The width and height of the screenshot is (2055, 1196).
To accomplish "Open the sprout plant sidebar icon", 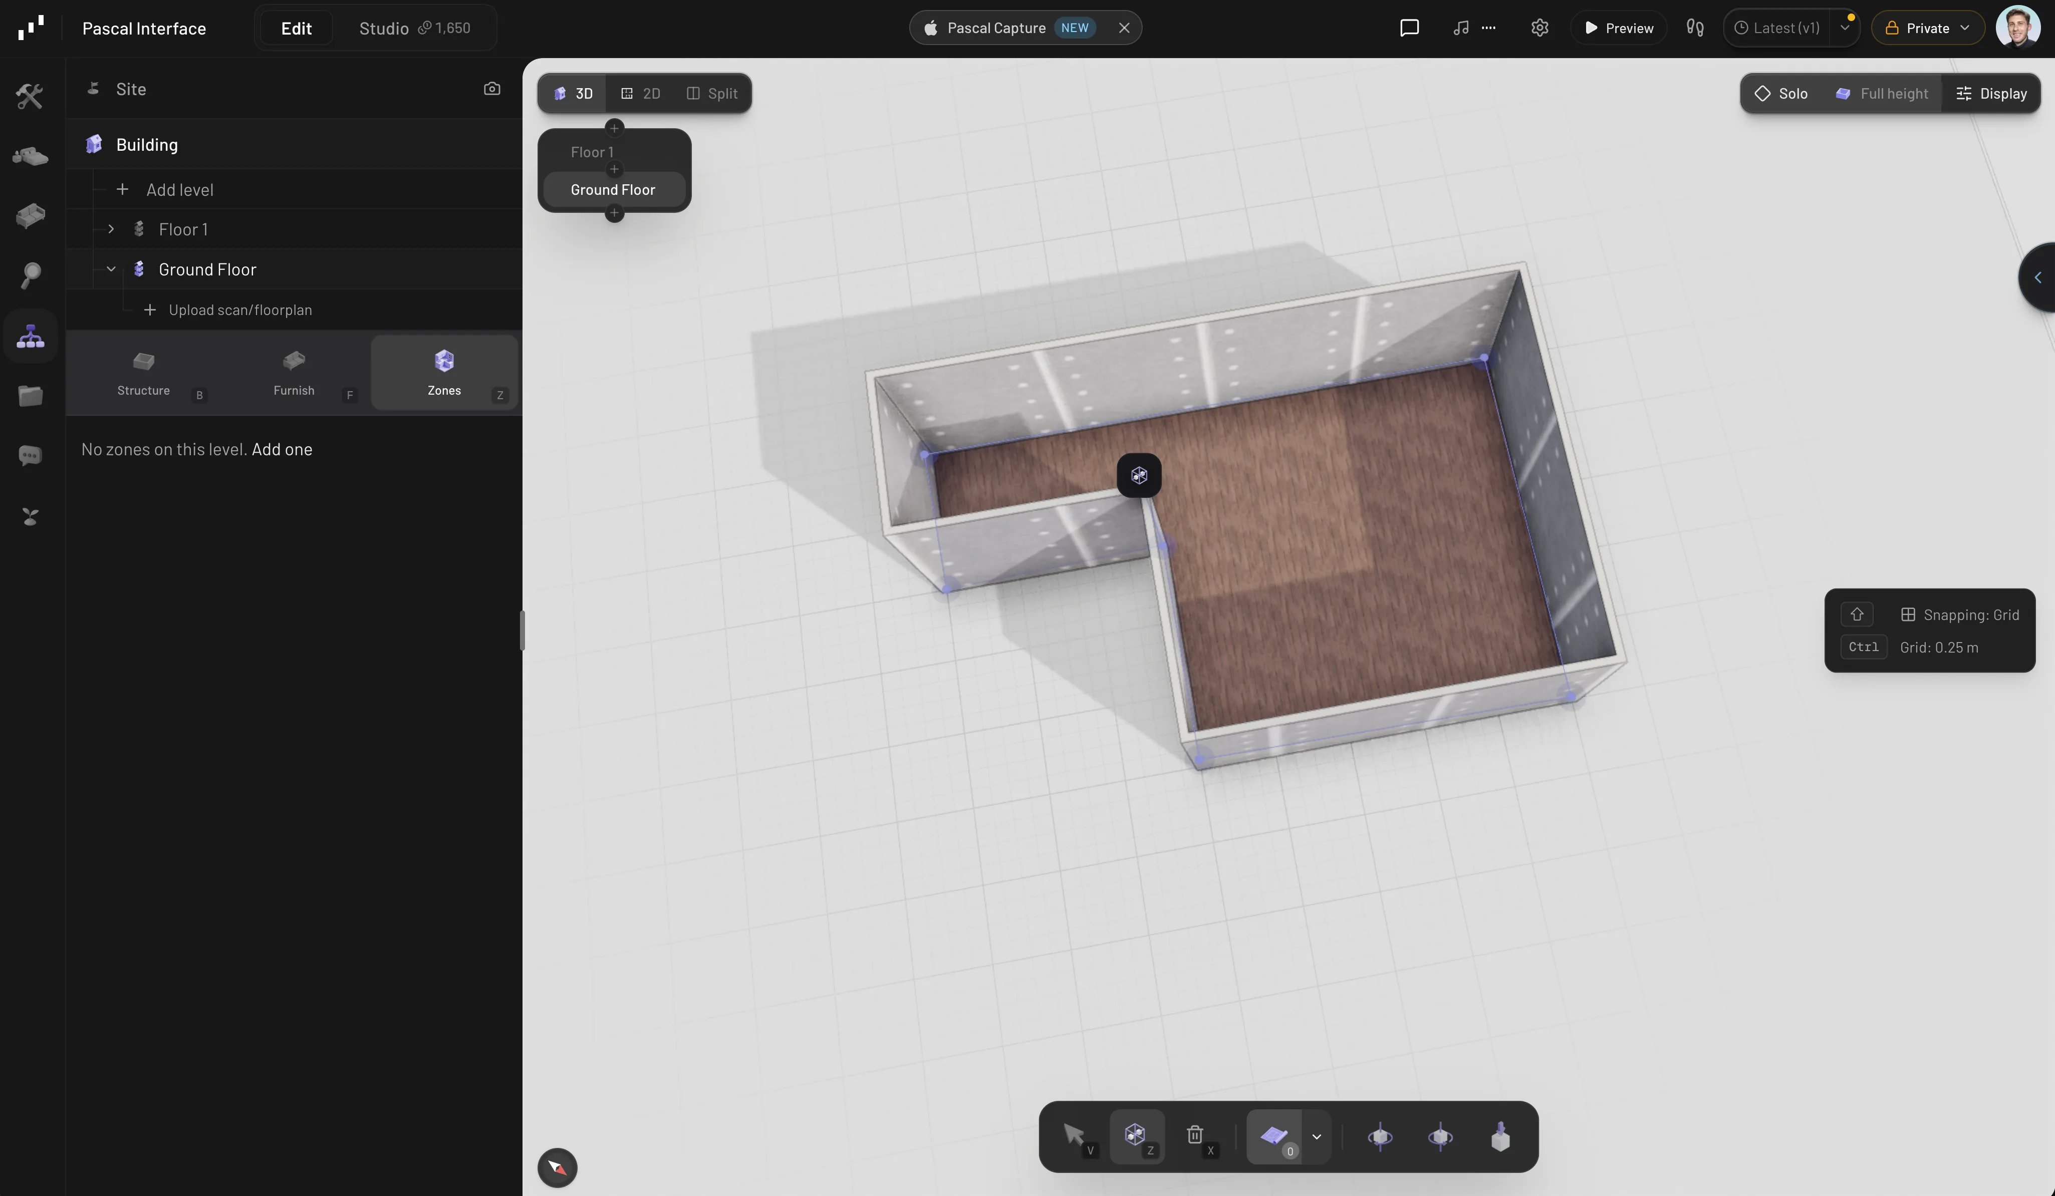I will tap(30, 517).
